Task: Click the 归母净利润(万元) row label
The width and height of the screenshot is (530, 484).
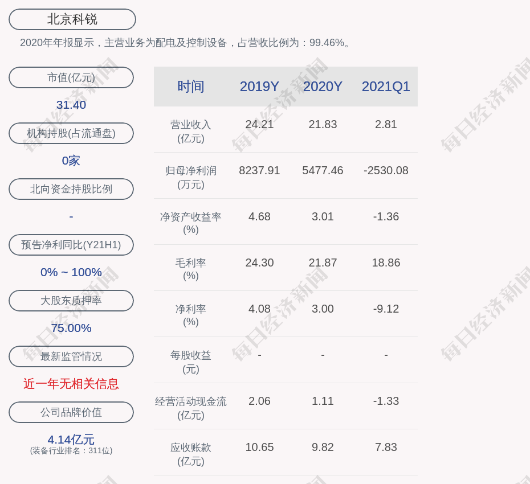Action: click(x=191, y=178)
